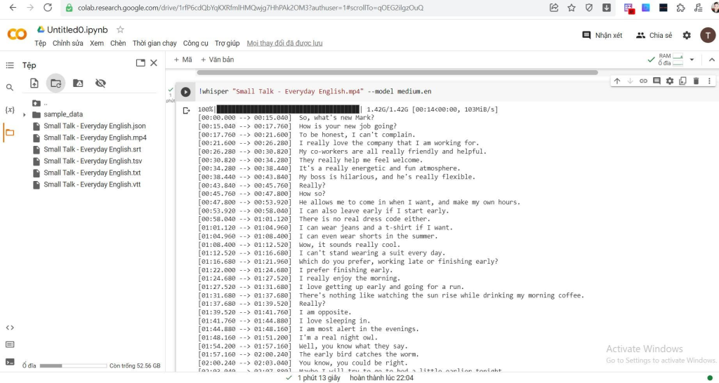
Task: Toggle show hidden files eye icon
Action: [x=100, y=83]
